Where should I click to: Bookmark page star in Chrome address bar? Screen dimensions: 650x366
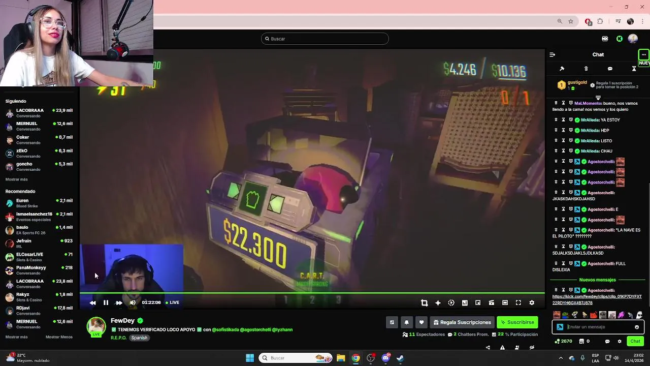(x=571, y=21)
